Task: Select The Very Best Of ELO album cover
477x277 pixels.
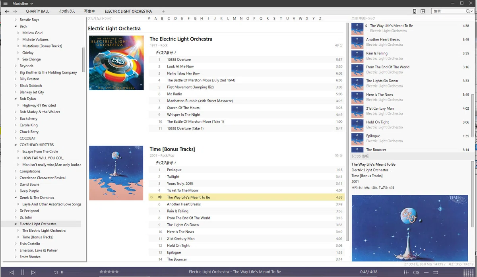Action: pos(116,63)
